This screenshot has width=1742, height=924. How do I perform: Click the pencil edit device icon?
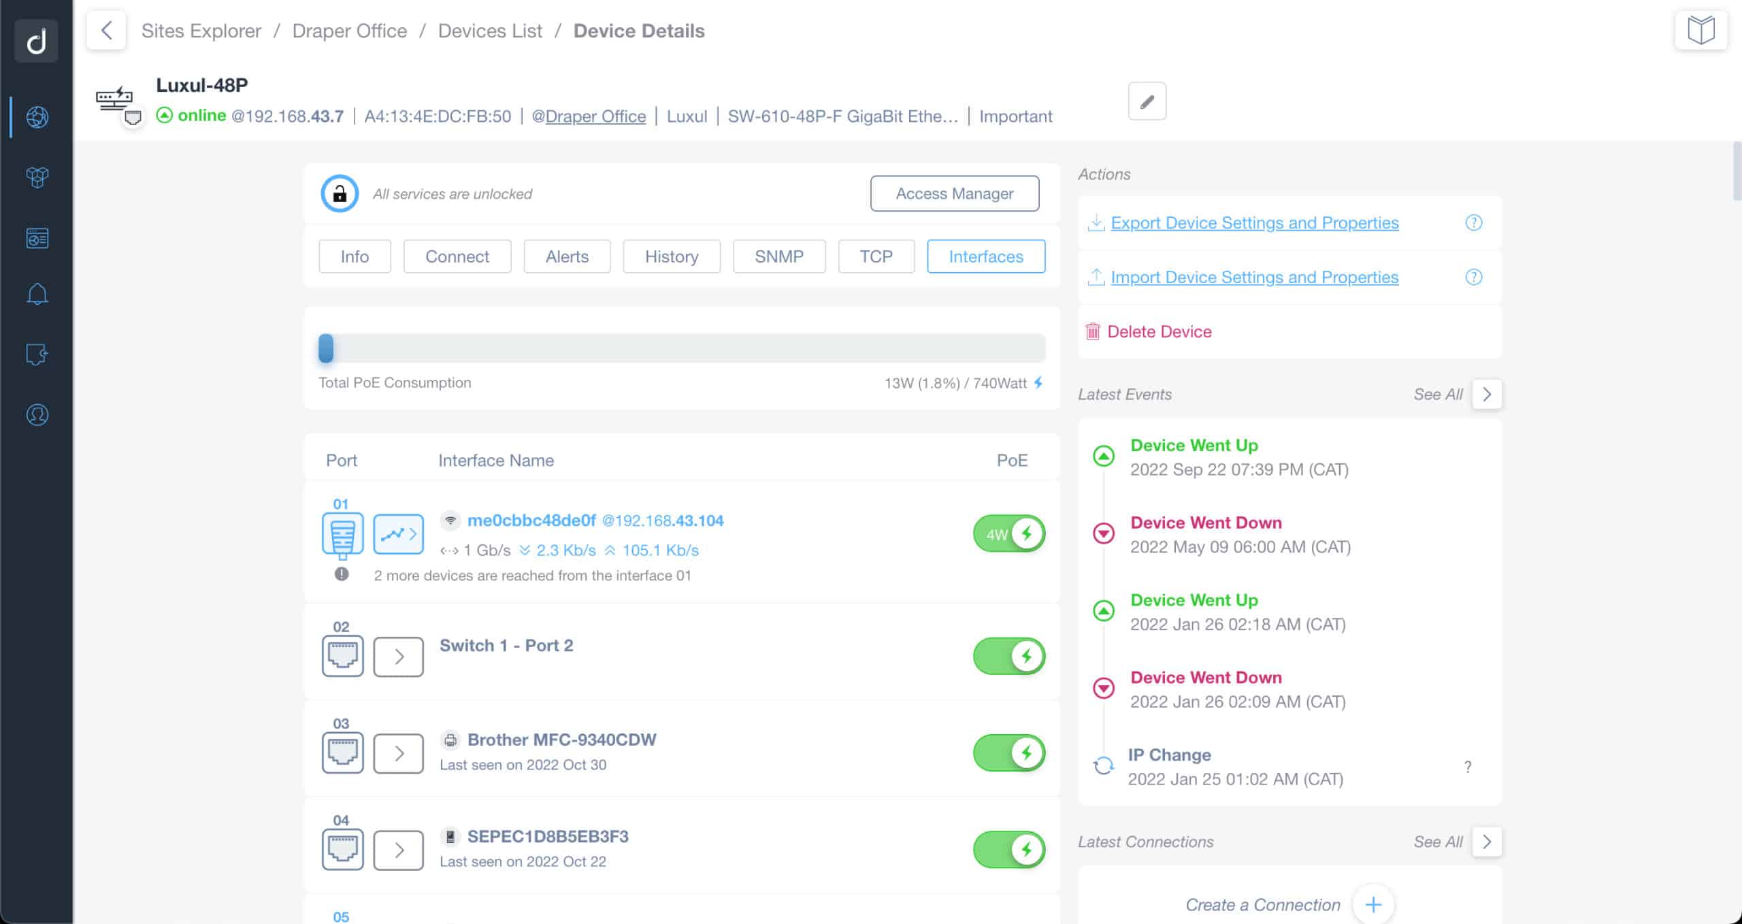(1147, 102)
